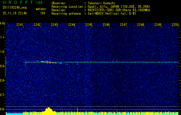Click the 1.0 kHz frequency label

click(x=2, y=52)
